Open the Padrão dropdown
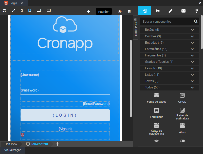The width and height of the screenshot is (203, 154). 104,11
